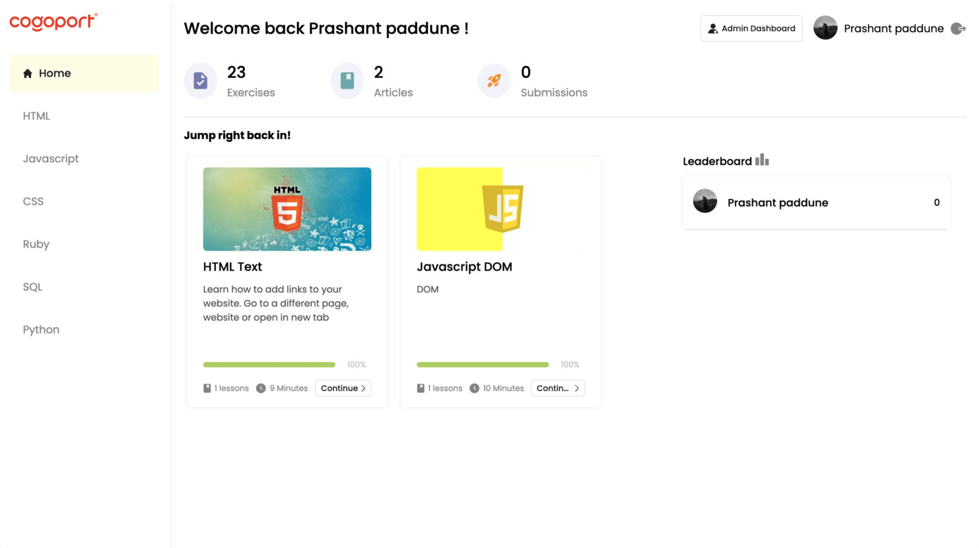Open the HTML section in sidebar
This screenshot has width=979, height=548.
click(36, 116)
